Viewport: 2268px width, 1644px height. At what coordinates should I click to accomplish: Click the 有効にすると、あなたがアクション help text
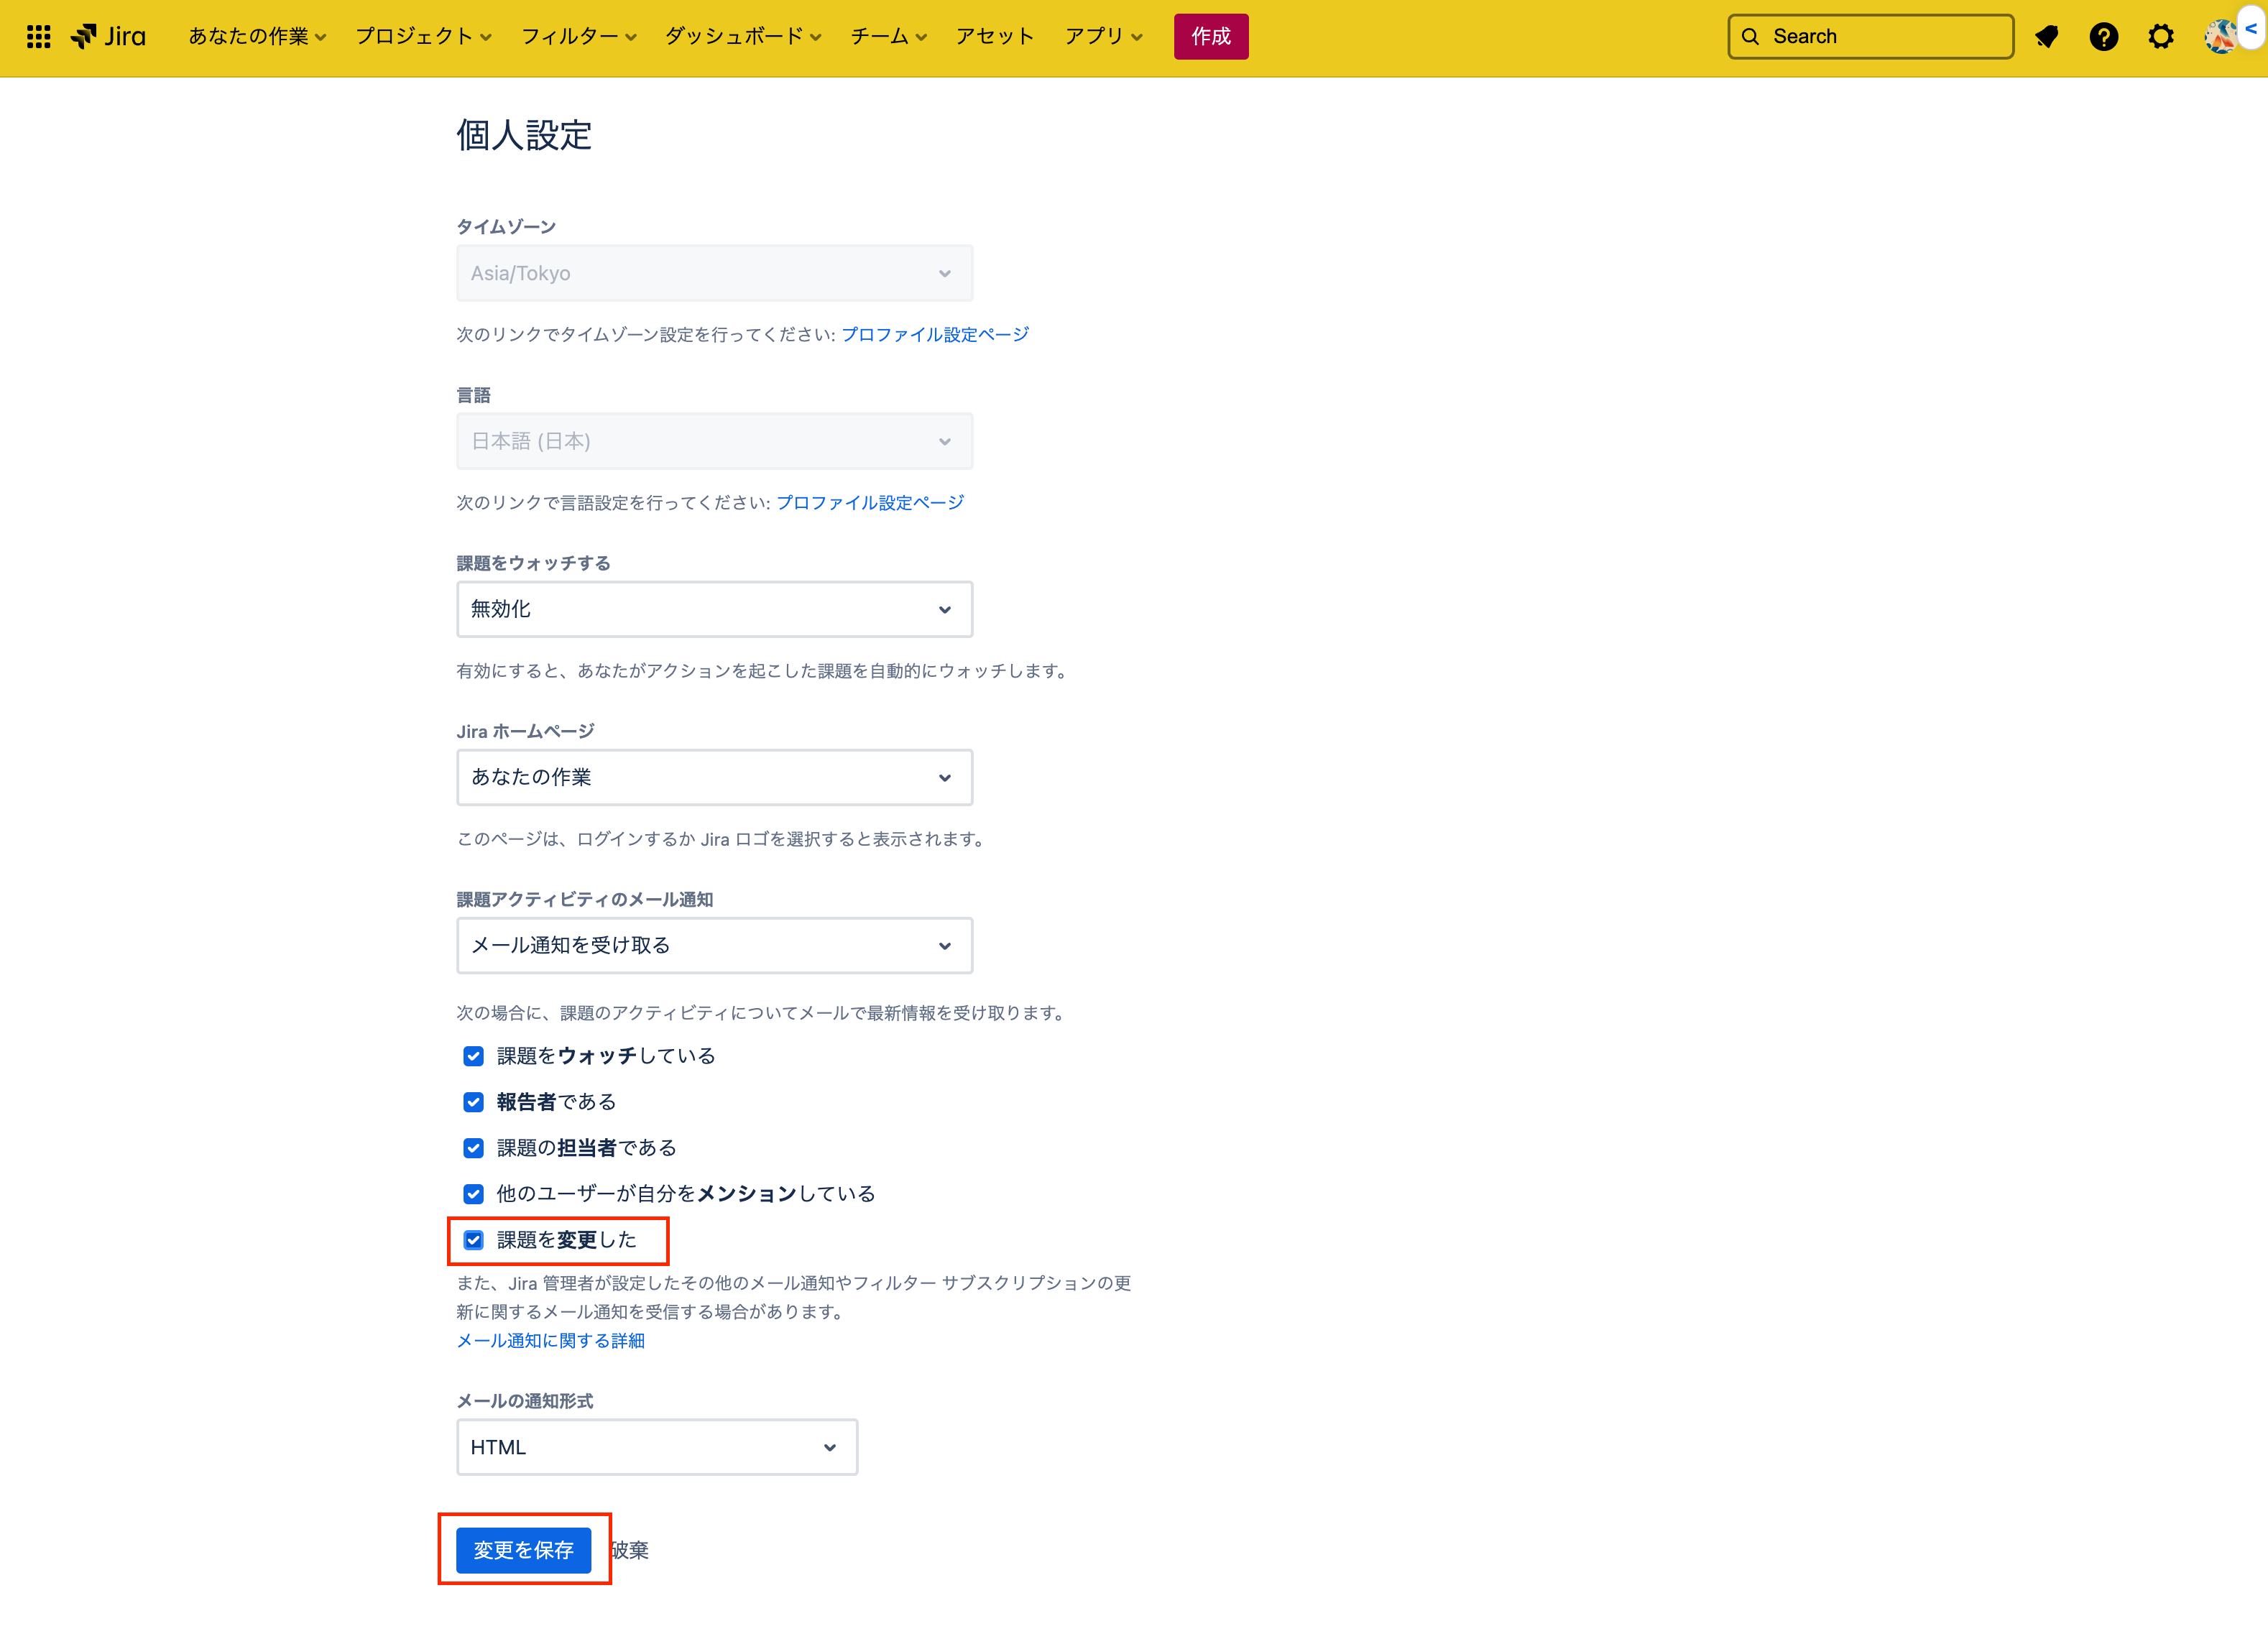(x=764, y=670)
